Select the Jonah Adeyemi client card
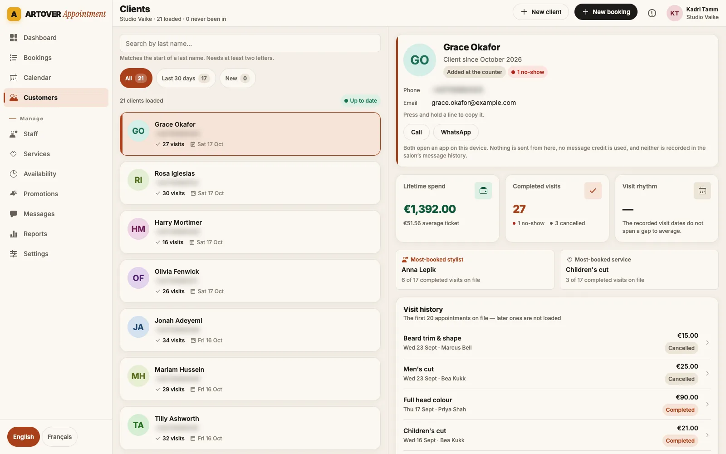 (x=250, y=330)
